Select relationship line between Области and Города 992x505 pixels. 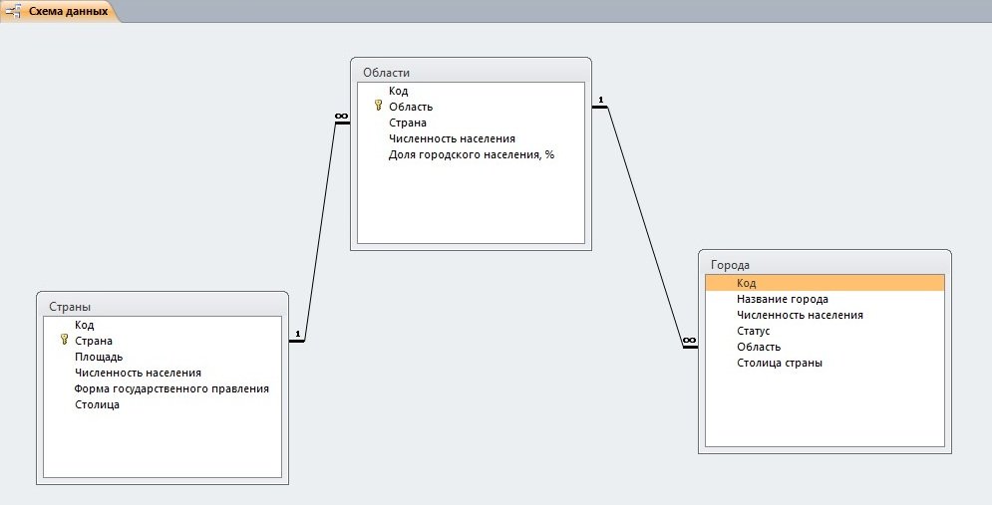644,221
